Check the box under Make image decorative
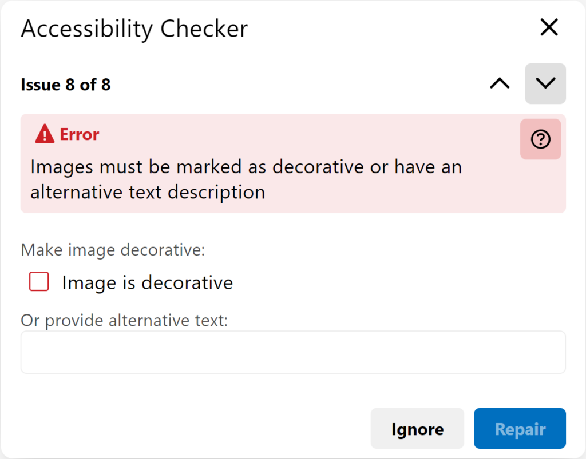 [x=38, y=282]
